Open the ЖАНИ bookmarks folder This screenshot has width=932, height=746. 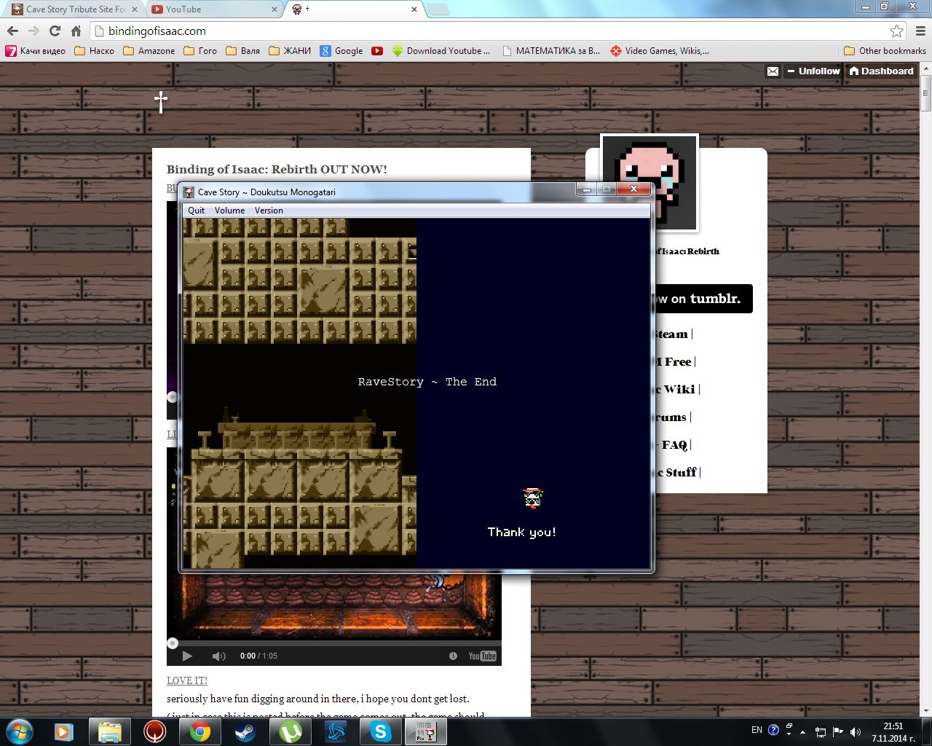pyautogui.click(x=290, y=51)
